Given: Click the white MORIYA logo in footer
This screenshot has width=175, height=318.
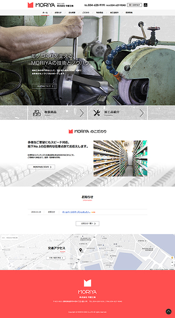Looking at the screenshot, I should coord(87,286).
